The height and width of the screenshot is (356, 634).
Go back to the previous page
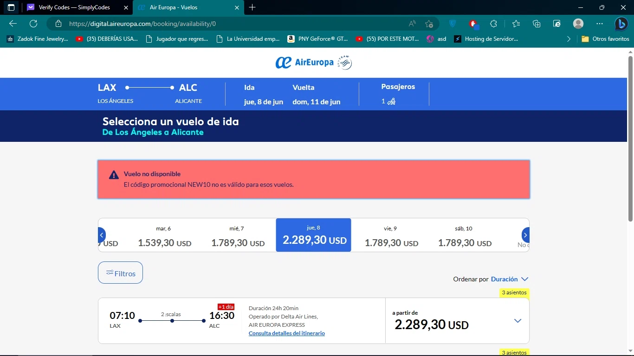coord(13,24)
